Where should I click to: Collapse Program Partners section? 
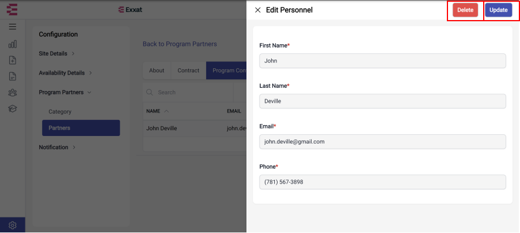click(x=65, y=92)
